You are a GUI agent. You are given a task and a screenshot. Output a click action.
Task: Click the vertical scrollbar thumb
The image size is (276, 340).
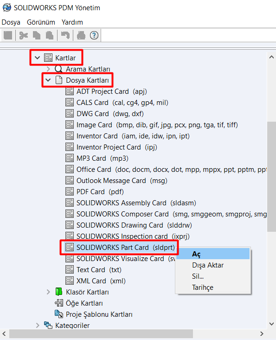click(271, 177)
